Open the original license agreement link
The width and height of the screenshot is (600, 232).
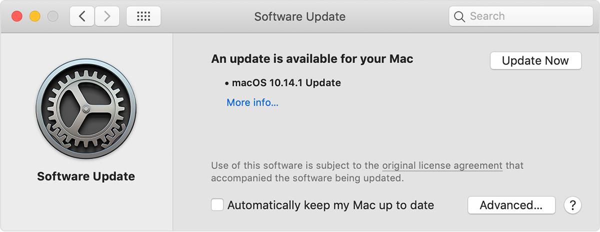pyautogui.click(x=442, y=165)
